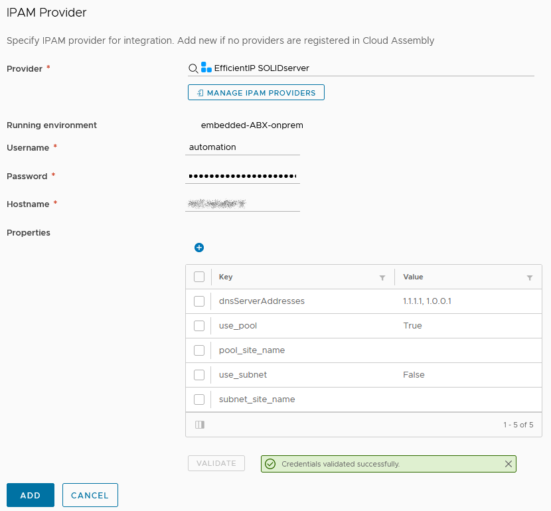
Task: Click the search magnifier icon in Provider field
Action: pyautogui.click(x=193, y=68)
